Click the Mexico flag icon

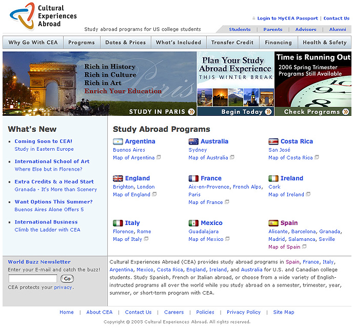193,223
